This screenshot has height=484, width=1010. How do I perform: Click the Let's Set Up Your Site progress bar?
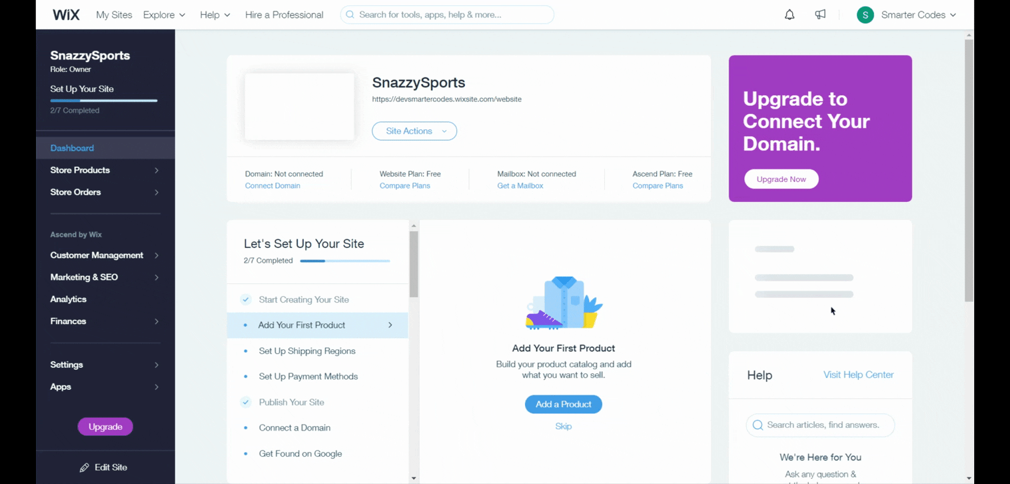(345, 261)
